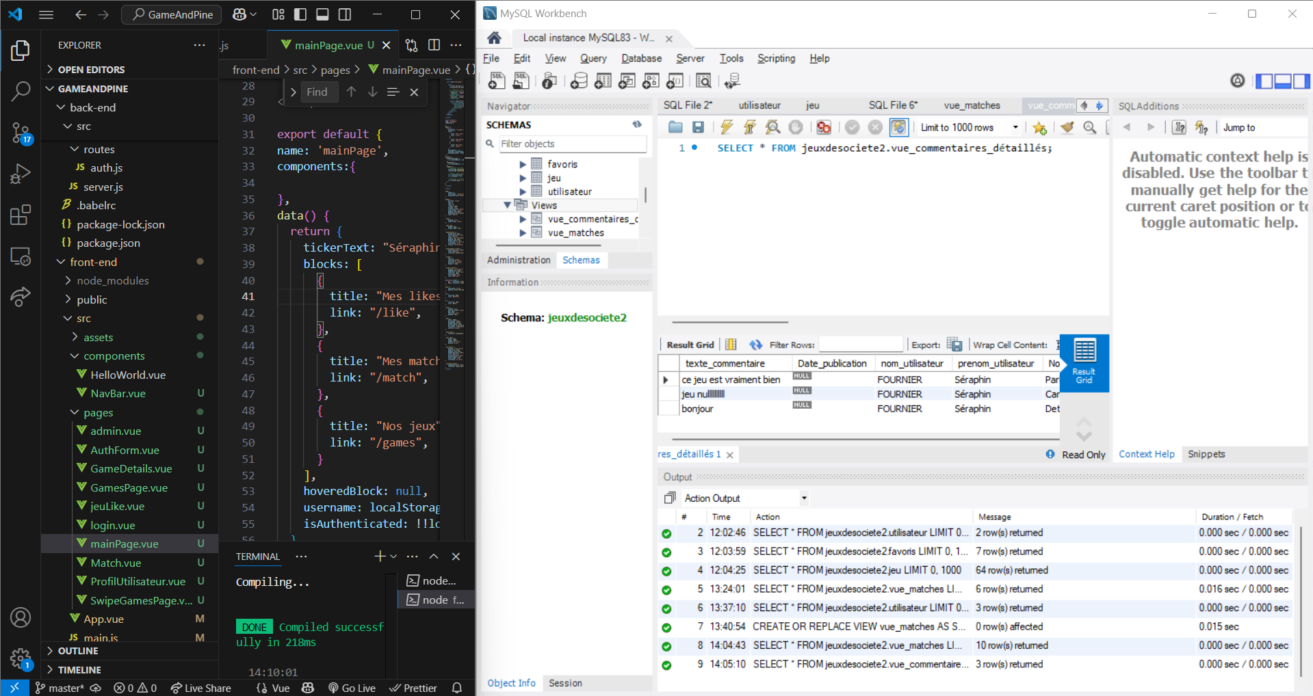Expand the favoris table in schemas tree
Screen dimensions: 1313x696
click(523, 164)
